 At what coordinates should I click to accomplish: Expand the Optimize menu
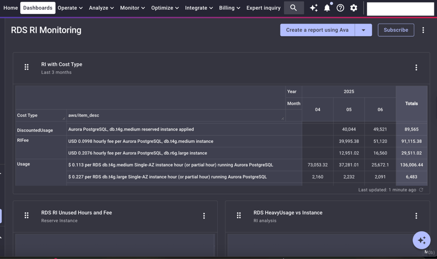pos(165,8)
